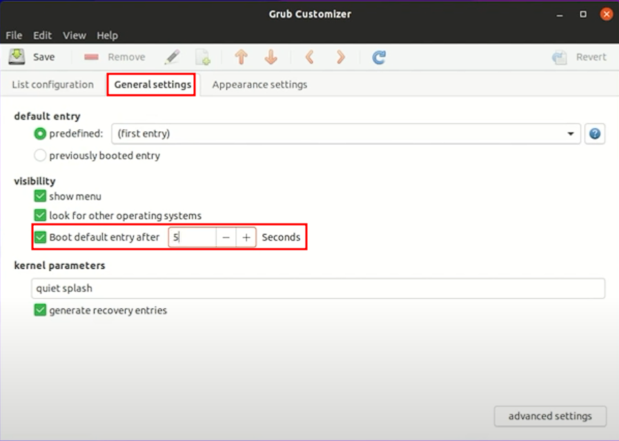Viewport: 619px width, 441px height.
Task: Click the Save toolbar icon
Action: pyautogui.click(x=17, y=57)
